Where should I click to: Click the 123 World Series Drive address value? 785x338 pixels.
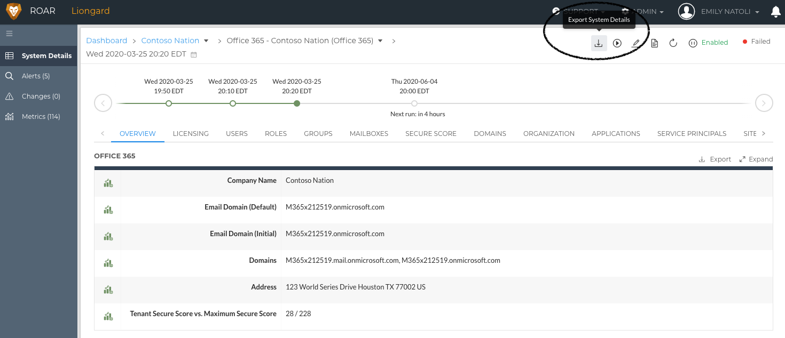(356, 287)
